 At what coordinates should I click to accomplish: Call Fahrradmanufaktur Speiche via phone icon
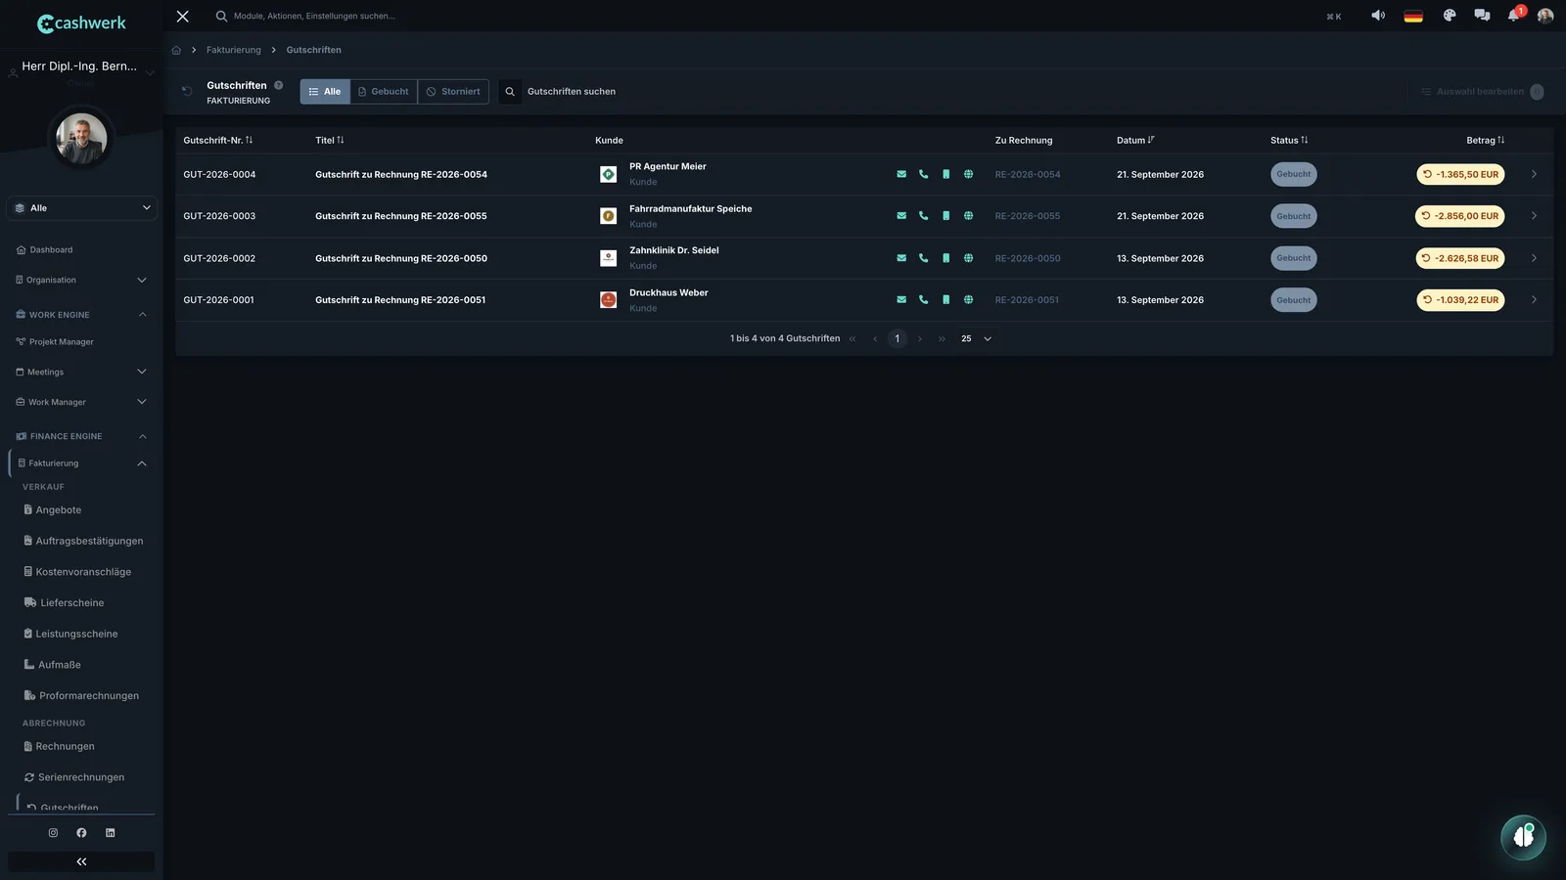[923, 216]
